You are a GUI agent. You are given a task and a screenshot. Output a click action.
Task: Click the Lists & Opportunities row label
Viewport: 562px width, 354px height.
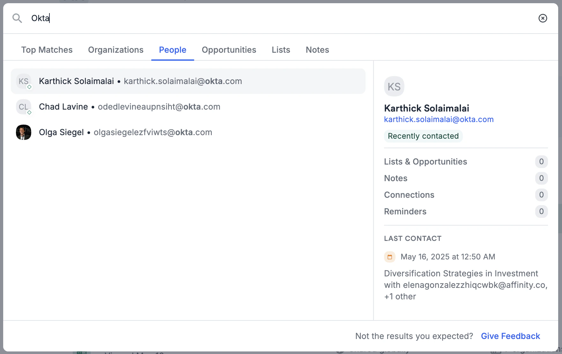click(x=425, y=162)
